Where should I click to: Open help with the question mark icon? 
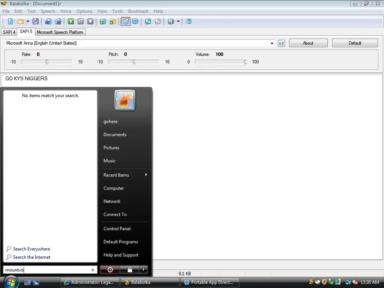(189, 21)
